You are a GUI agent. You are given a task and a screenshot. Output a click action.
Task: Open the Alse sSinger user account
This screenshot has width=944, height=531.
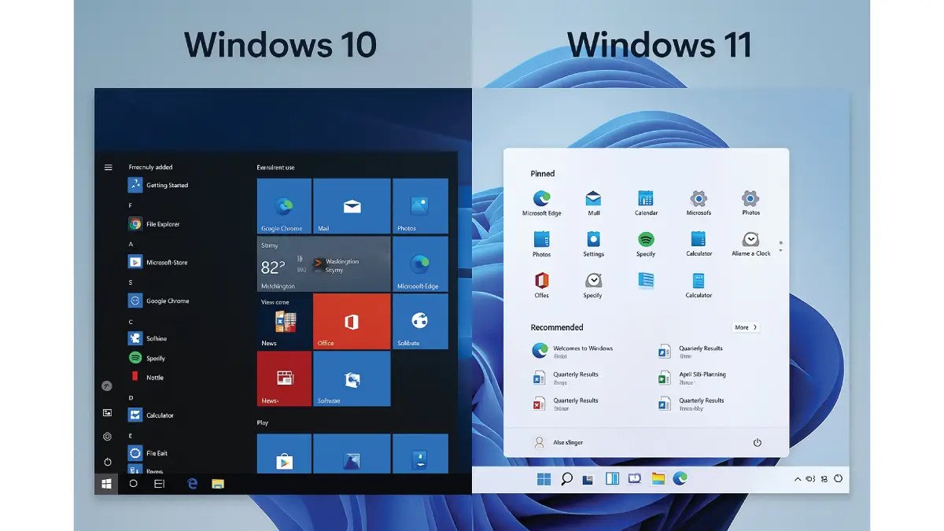pyautogui.click(x=559, y=442)
